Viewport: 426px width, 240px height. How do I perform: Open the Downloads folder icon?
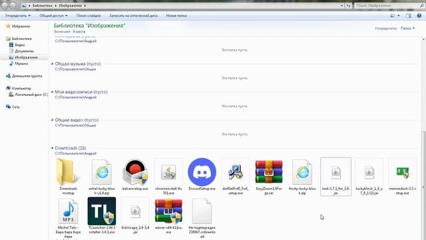click(x=68, y=172)
